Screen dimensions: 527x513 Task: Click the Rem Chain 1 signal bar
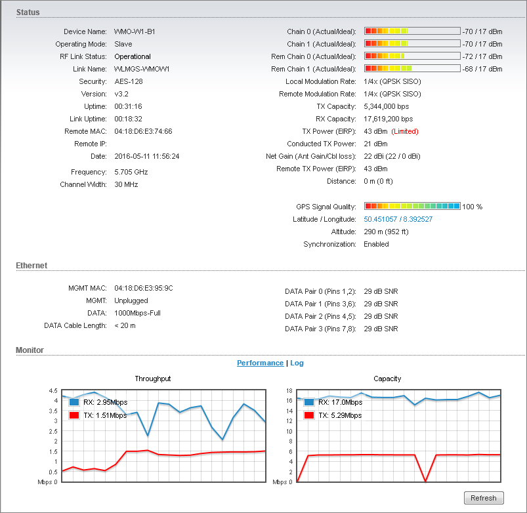click(x=412, y=68)
